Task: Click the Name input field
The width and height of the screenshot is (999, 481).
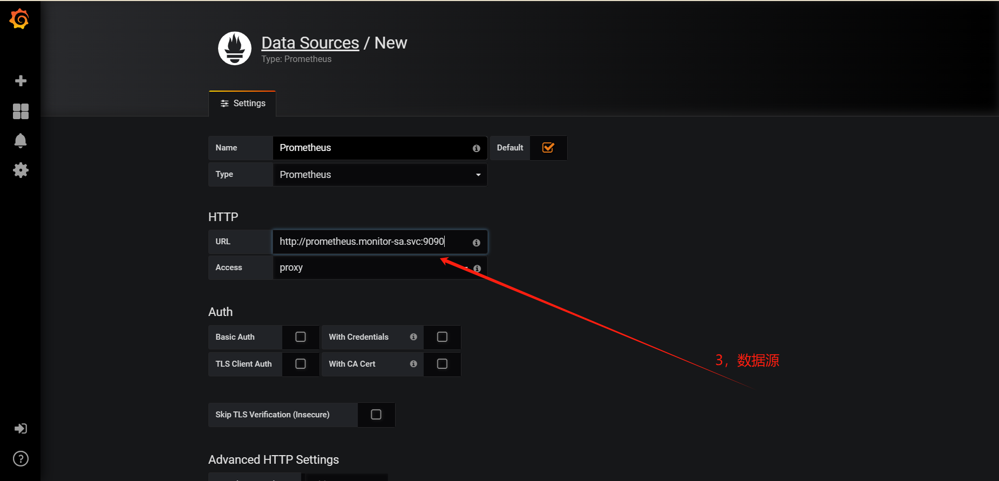Action: pos(380,148)
